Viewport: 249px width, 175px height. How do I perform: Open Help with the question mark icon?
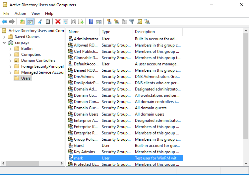tap(91, 22)
